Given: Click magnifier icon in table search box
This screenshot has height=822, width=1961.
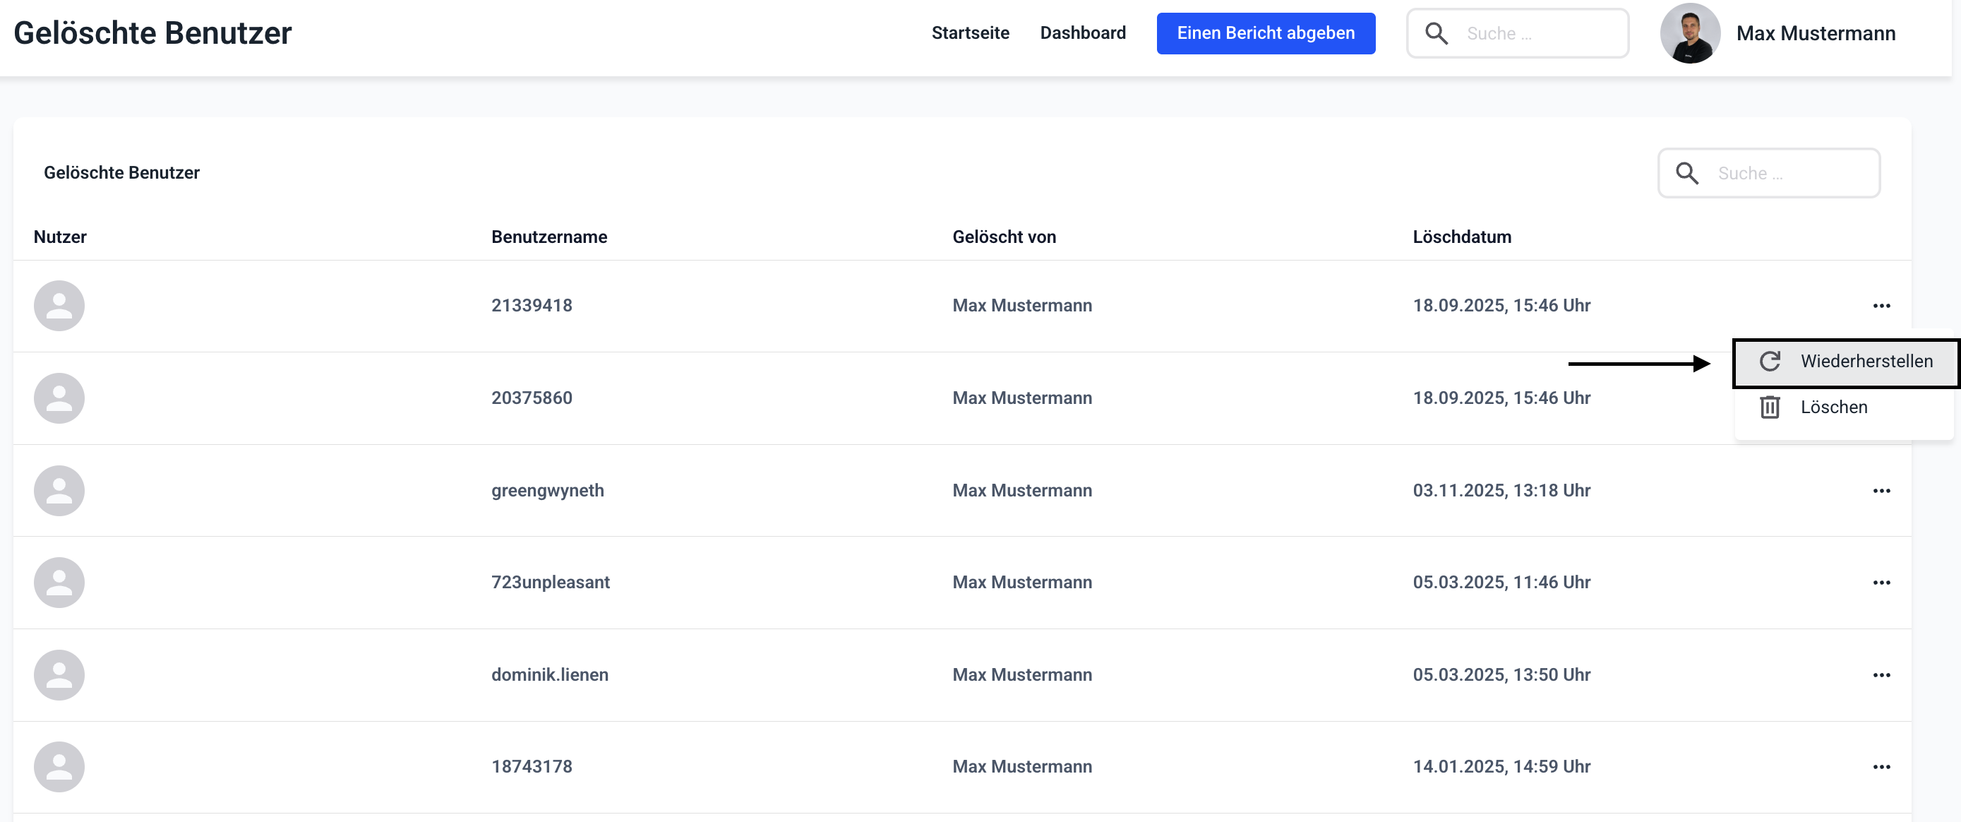Looking at the screenshot, I should click(1686, 173).
